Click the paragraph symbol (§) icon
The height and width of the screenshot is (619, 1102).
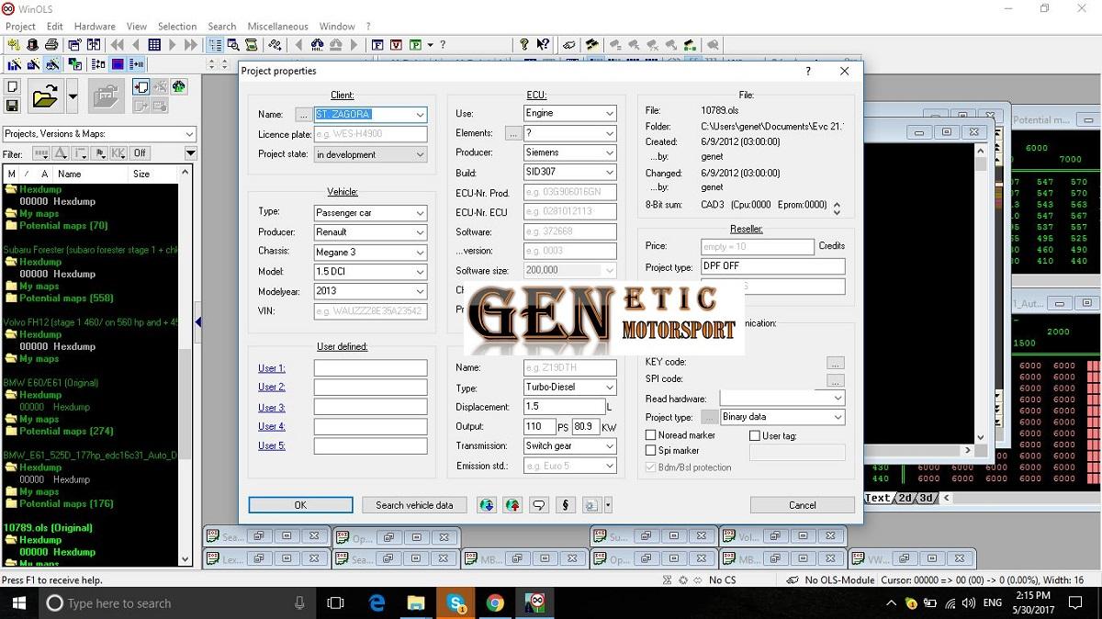pos(566,505)
